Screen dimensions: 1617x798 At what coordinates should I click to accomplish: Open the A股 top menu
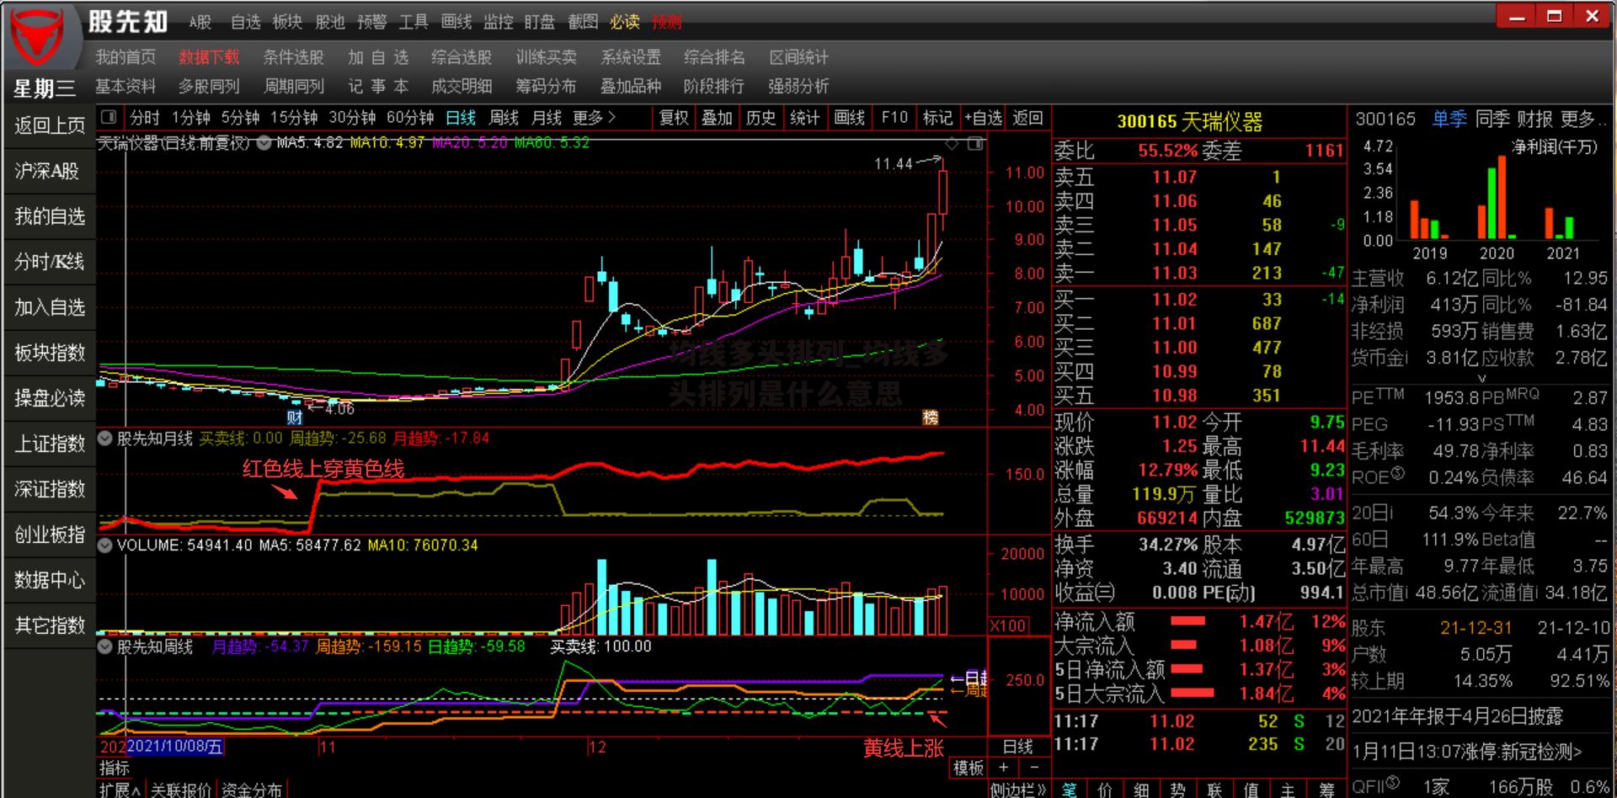[200, 22]
